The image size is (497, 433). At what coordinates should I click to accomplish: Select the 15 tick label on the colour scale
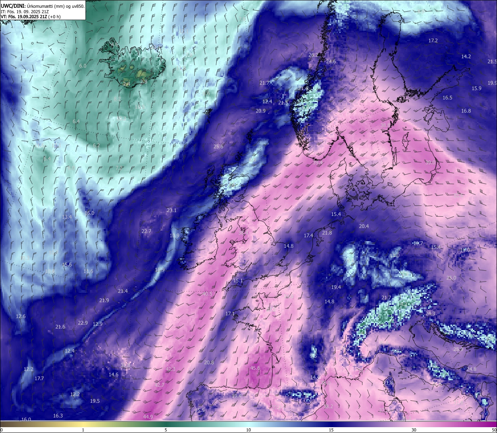(331, 430)
